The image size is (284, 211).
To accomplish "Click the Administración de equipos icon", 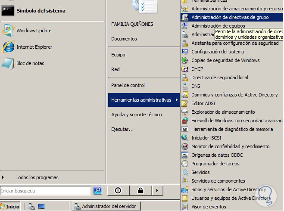I will click(x=185, y=26).
